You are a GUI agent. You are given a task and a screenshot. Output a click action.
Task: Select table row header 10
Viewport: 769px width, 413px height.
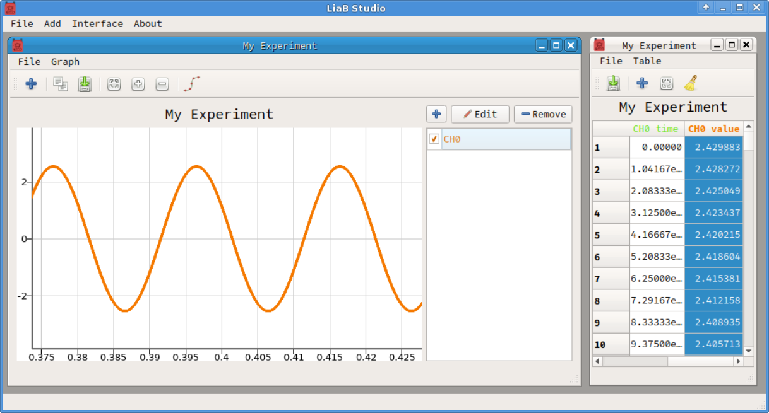click(611, 344)
